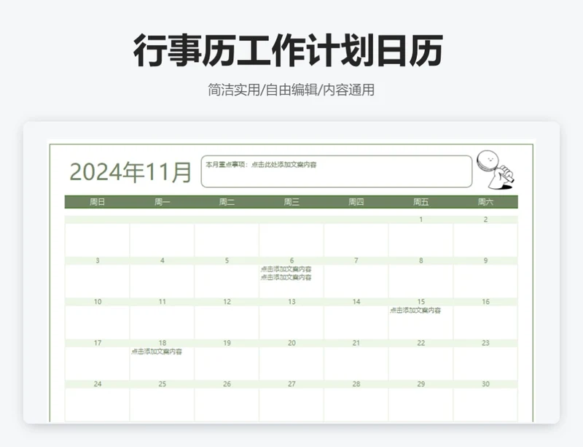Screen dimensions: 583x447
Task: Click the magnifying glass mascot illustration
Action: tap(496, 170)
